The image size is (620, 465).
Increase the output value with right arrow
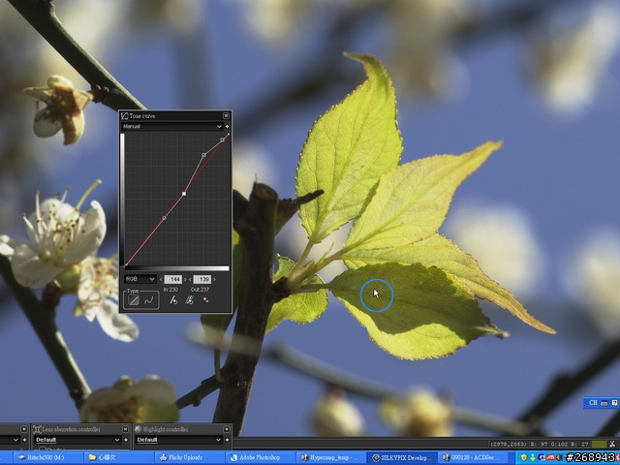pos(214,280)
